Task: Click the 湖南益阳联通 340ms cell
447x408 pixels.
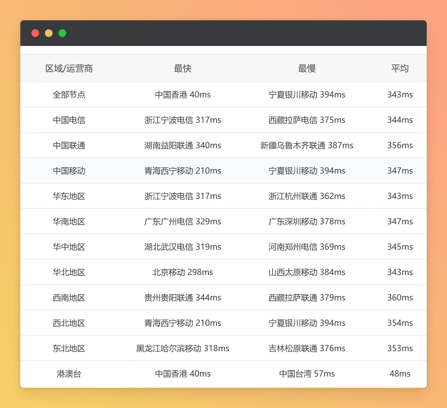Action: [x=183, y=145]
